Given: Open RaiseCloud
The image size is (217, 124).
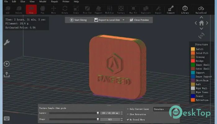Looking at the screenshot, I should pyautogui.click(x=201, y=10).
